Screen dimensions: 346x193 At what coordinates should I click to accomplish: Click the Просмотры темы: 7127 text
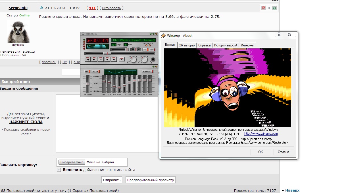(255, 191)
